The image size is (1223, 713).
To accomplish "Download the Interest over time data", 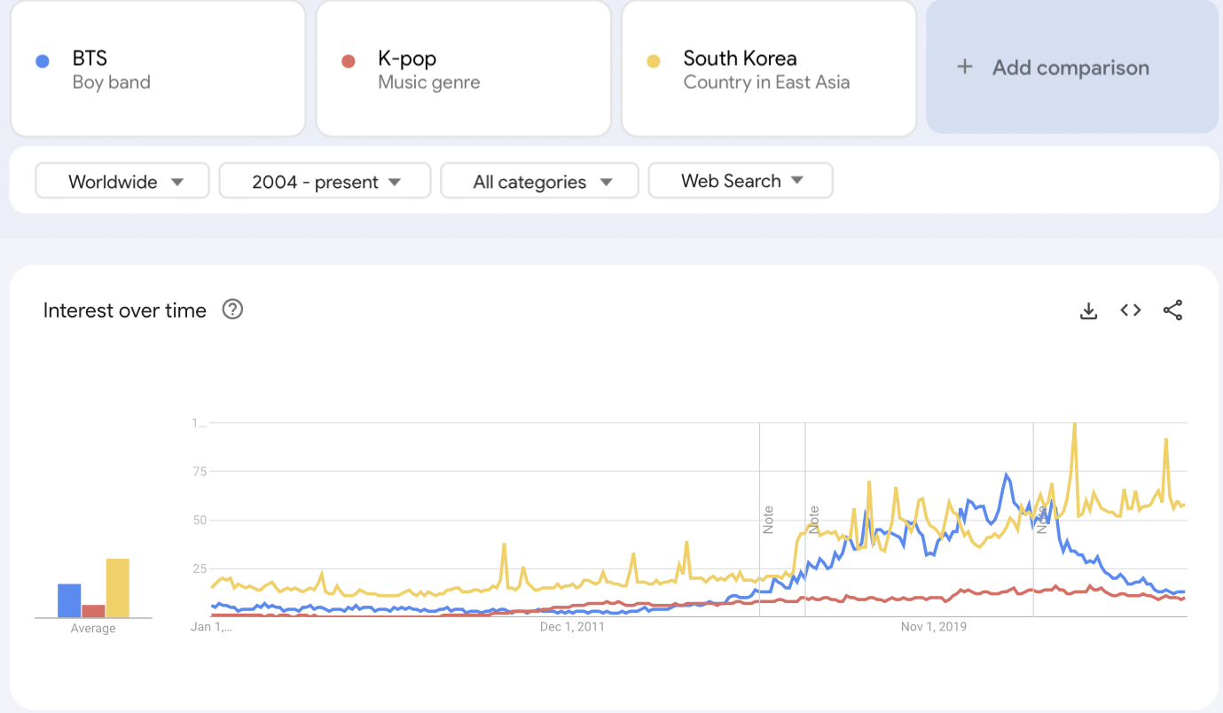I will [1088, 310].
